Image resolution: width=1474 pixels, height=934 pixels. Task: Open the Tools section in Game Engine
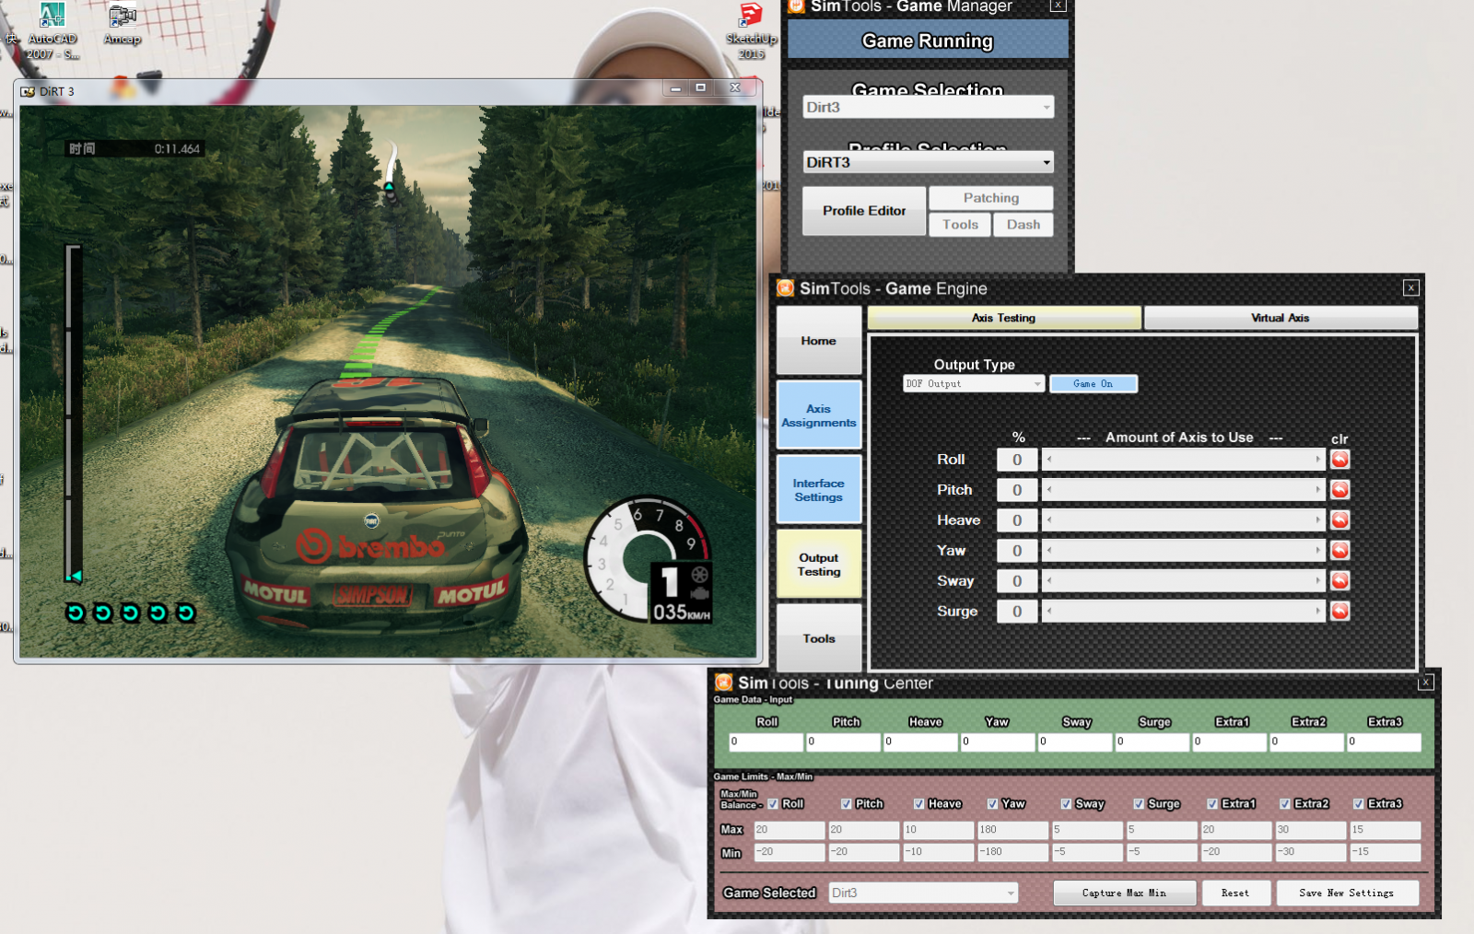tap(819, 638)
